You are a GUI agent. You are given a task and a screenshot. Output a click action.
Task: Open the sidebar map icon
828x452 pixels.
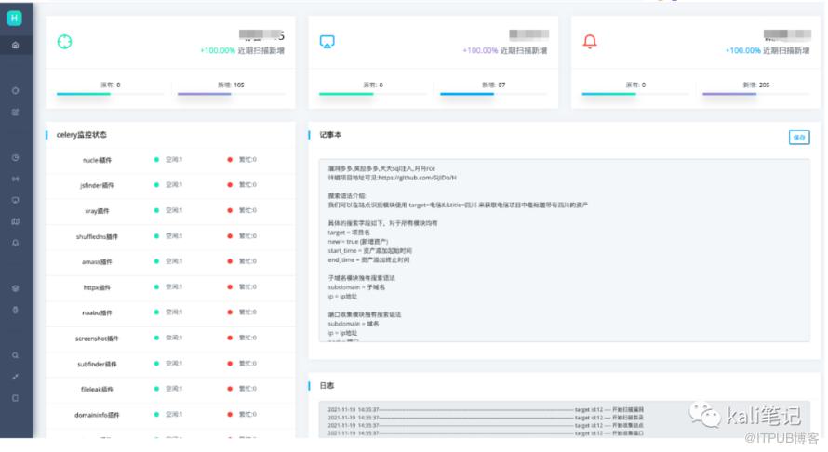(x=15, y=221)
